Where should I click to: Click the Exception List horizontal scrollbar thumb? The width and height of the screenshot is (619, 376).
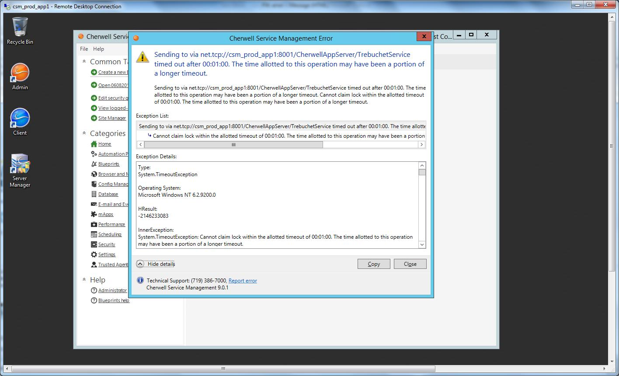233,145
